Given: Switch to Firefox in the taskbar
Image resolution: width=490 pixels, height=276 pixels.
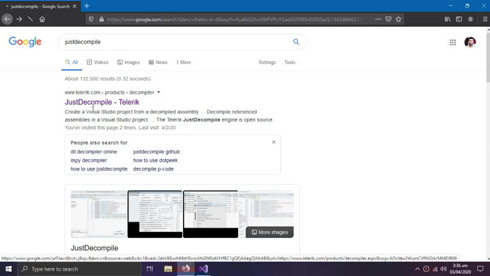Looking at the screenshot, I should click(186, 269).
